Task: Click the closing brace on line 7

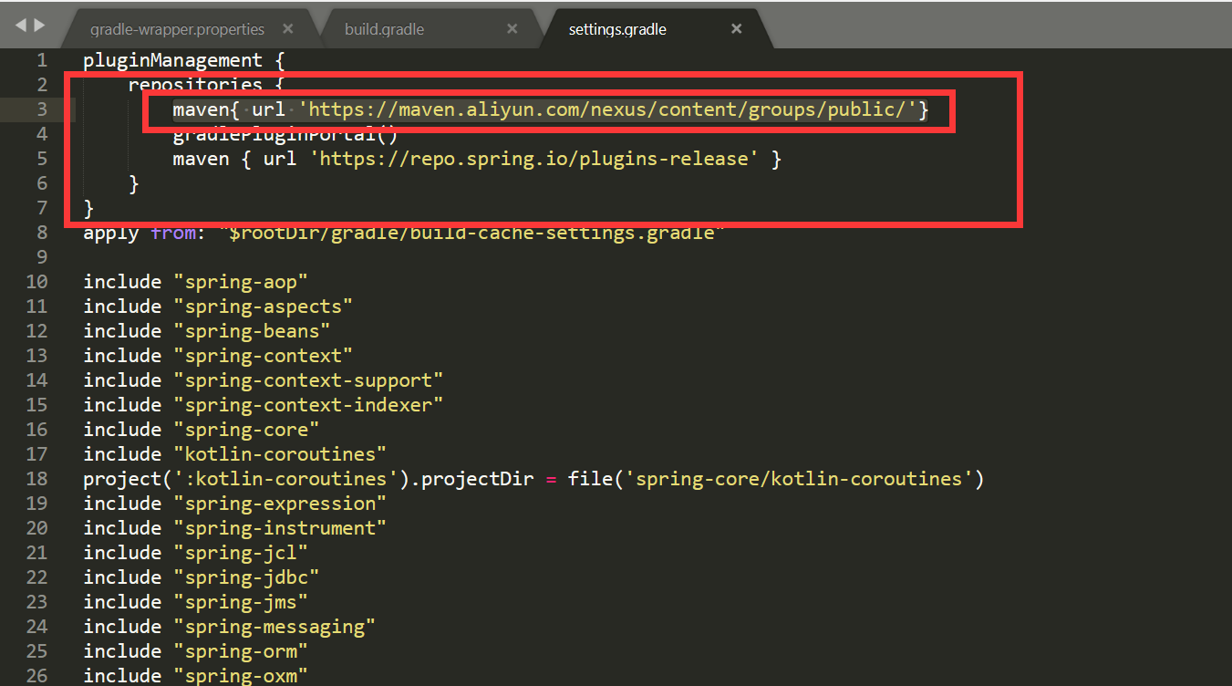Action: (x=88, y=209)
